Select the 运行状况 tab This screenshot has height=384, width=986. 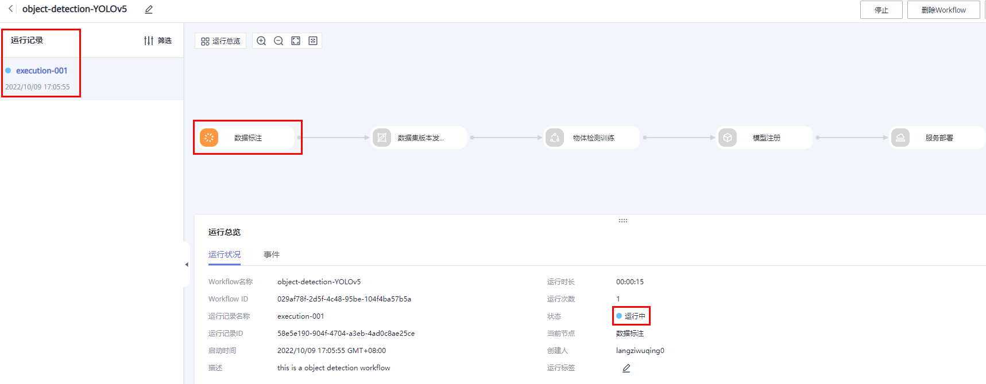(x=225, y=254)
